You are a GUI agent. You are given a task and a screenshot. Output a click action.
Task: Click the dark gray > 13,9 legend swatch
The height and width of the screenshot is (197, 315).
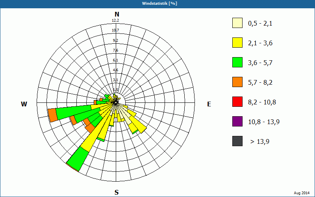(x=237, y=141)
